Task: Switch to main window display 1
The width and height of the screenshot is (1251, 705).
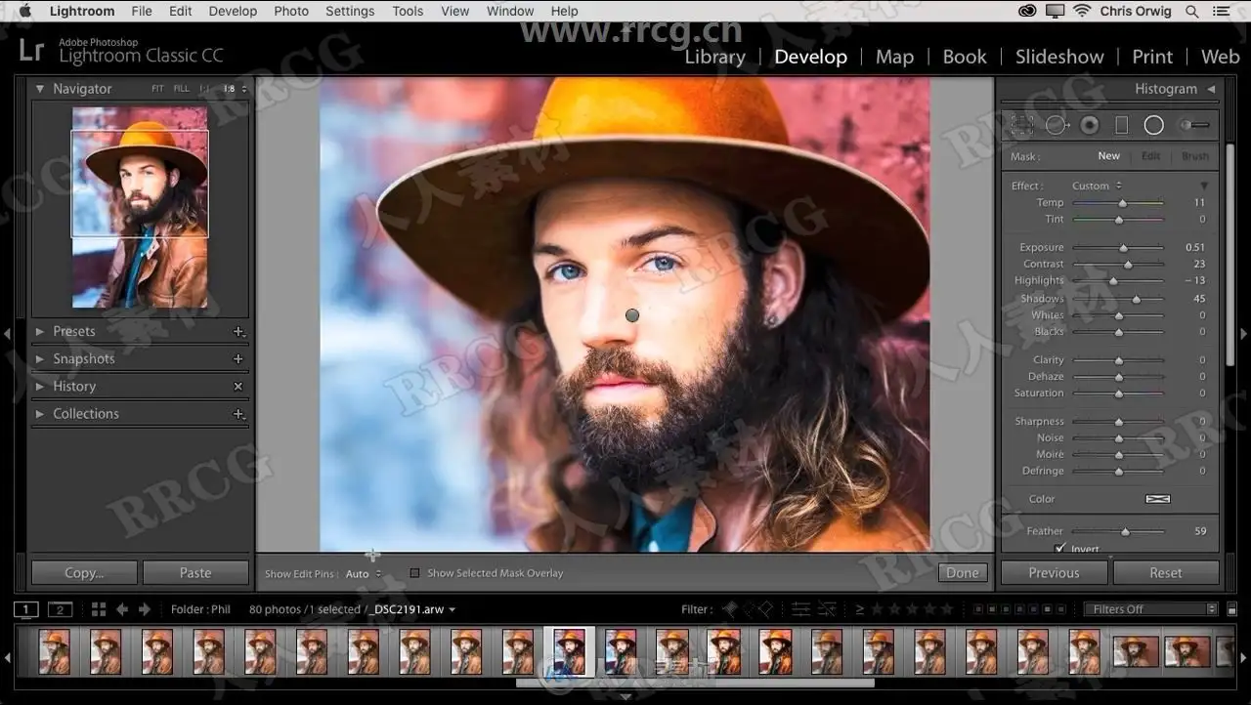Action: click(x=26, y=610)
